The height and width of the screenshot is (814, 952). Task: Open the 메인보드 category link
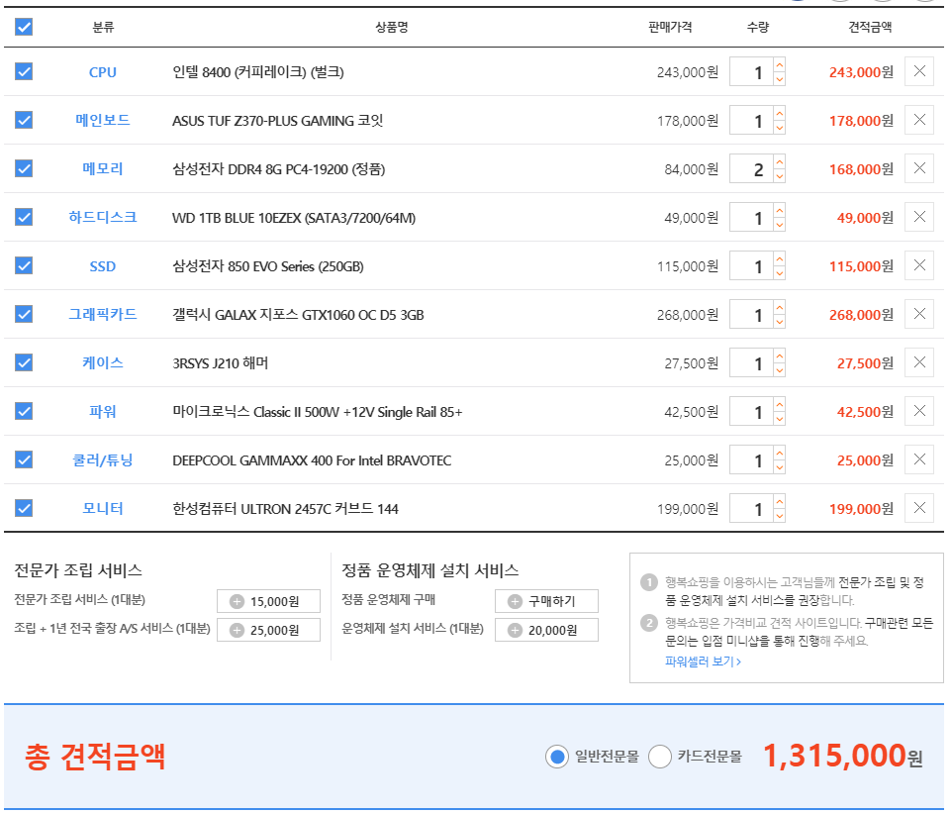click(x=103, y=120)
